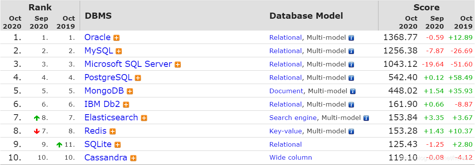The height and width of the screenshot is (165, 475).
Task: Click Oracle's score 1368.77
Action: point(400,37)
